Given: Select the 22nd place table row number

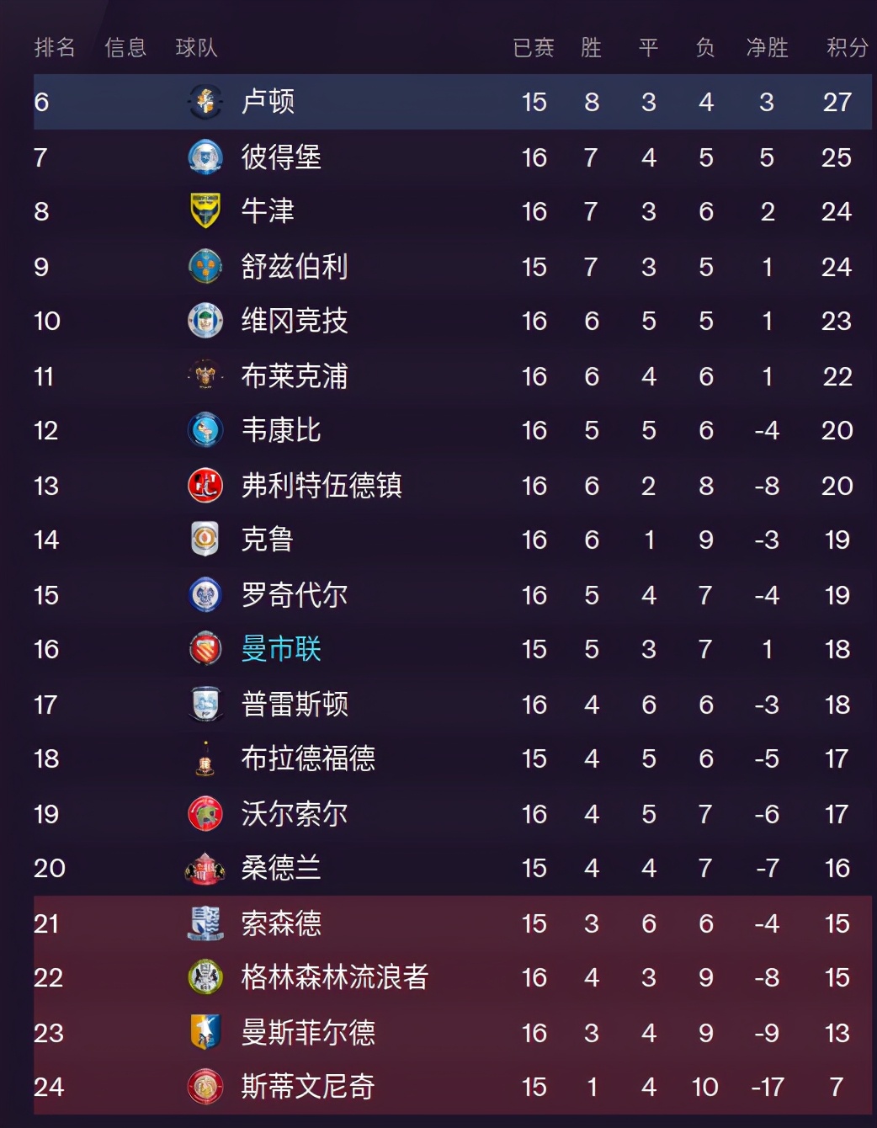Looking at the screenshot, I should [48, 977].
